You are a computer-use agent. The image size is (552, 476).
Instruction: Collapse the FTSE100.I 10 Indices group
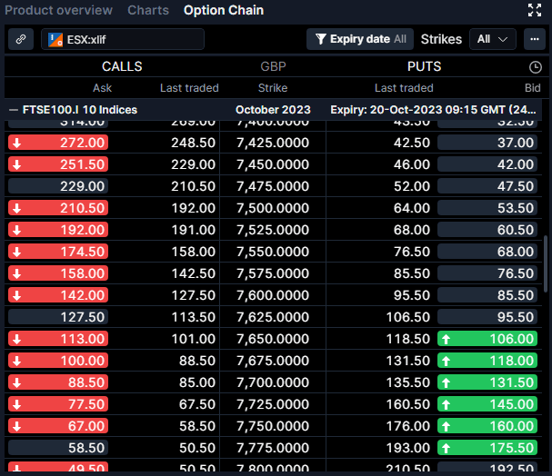(14, 110)
